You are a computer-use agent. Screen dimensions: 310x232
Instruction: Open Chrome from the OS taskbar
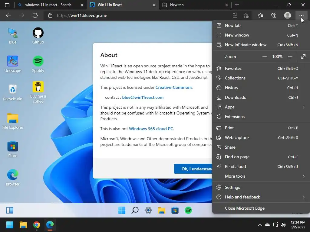point(37,225)
